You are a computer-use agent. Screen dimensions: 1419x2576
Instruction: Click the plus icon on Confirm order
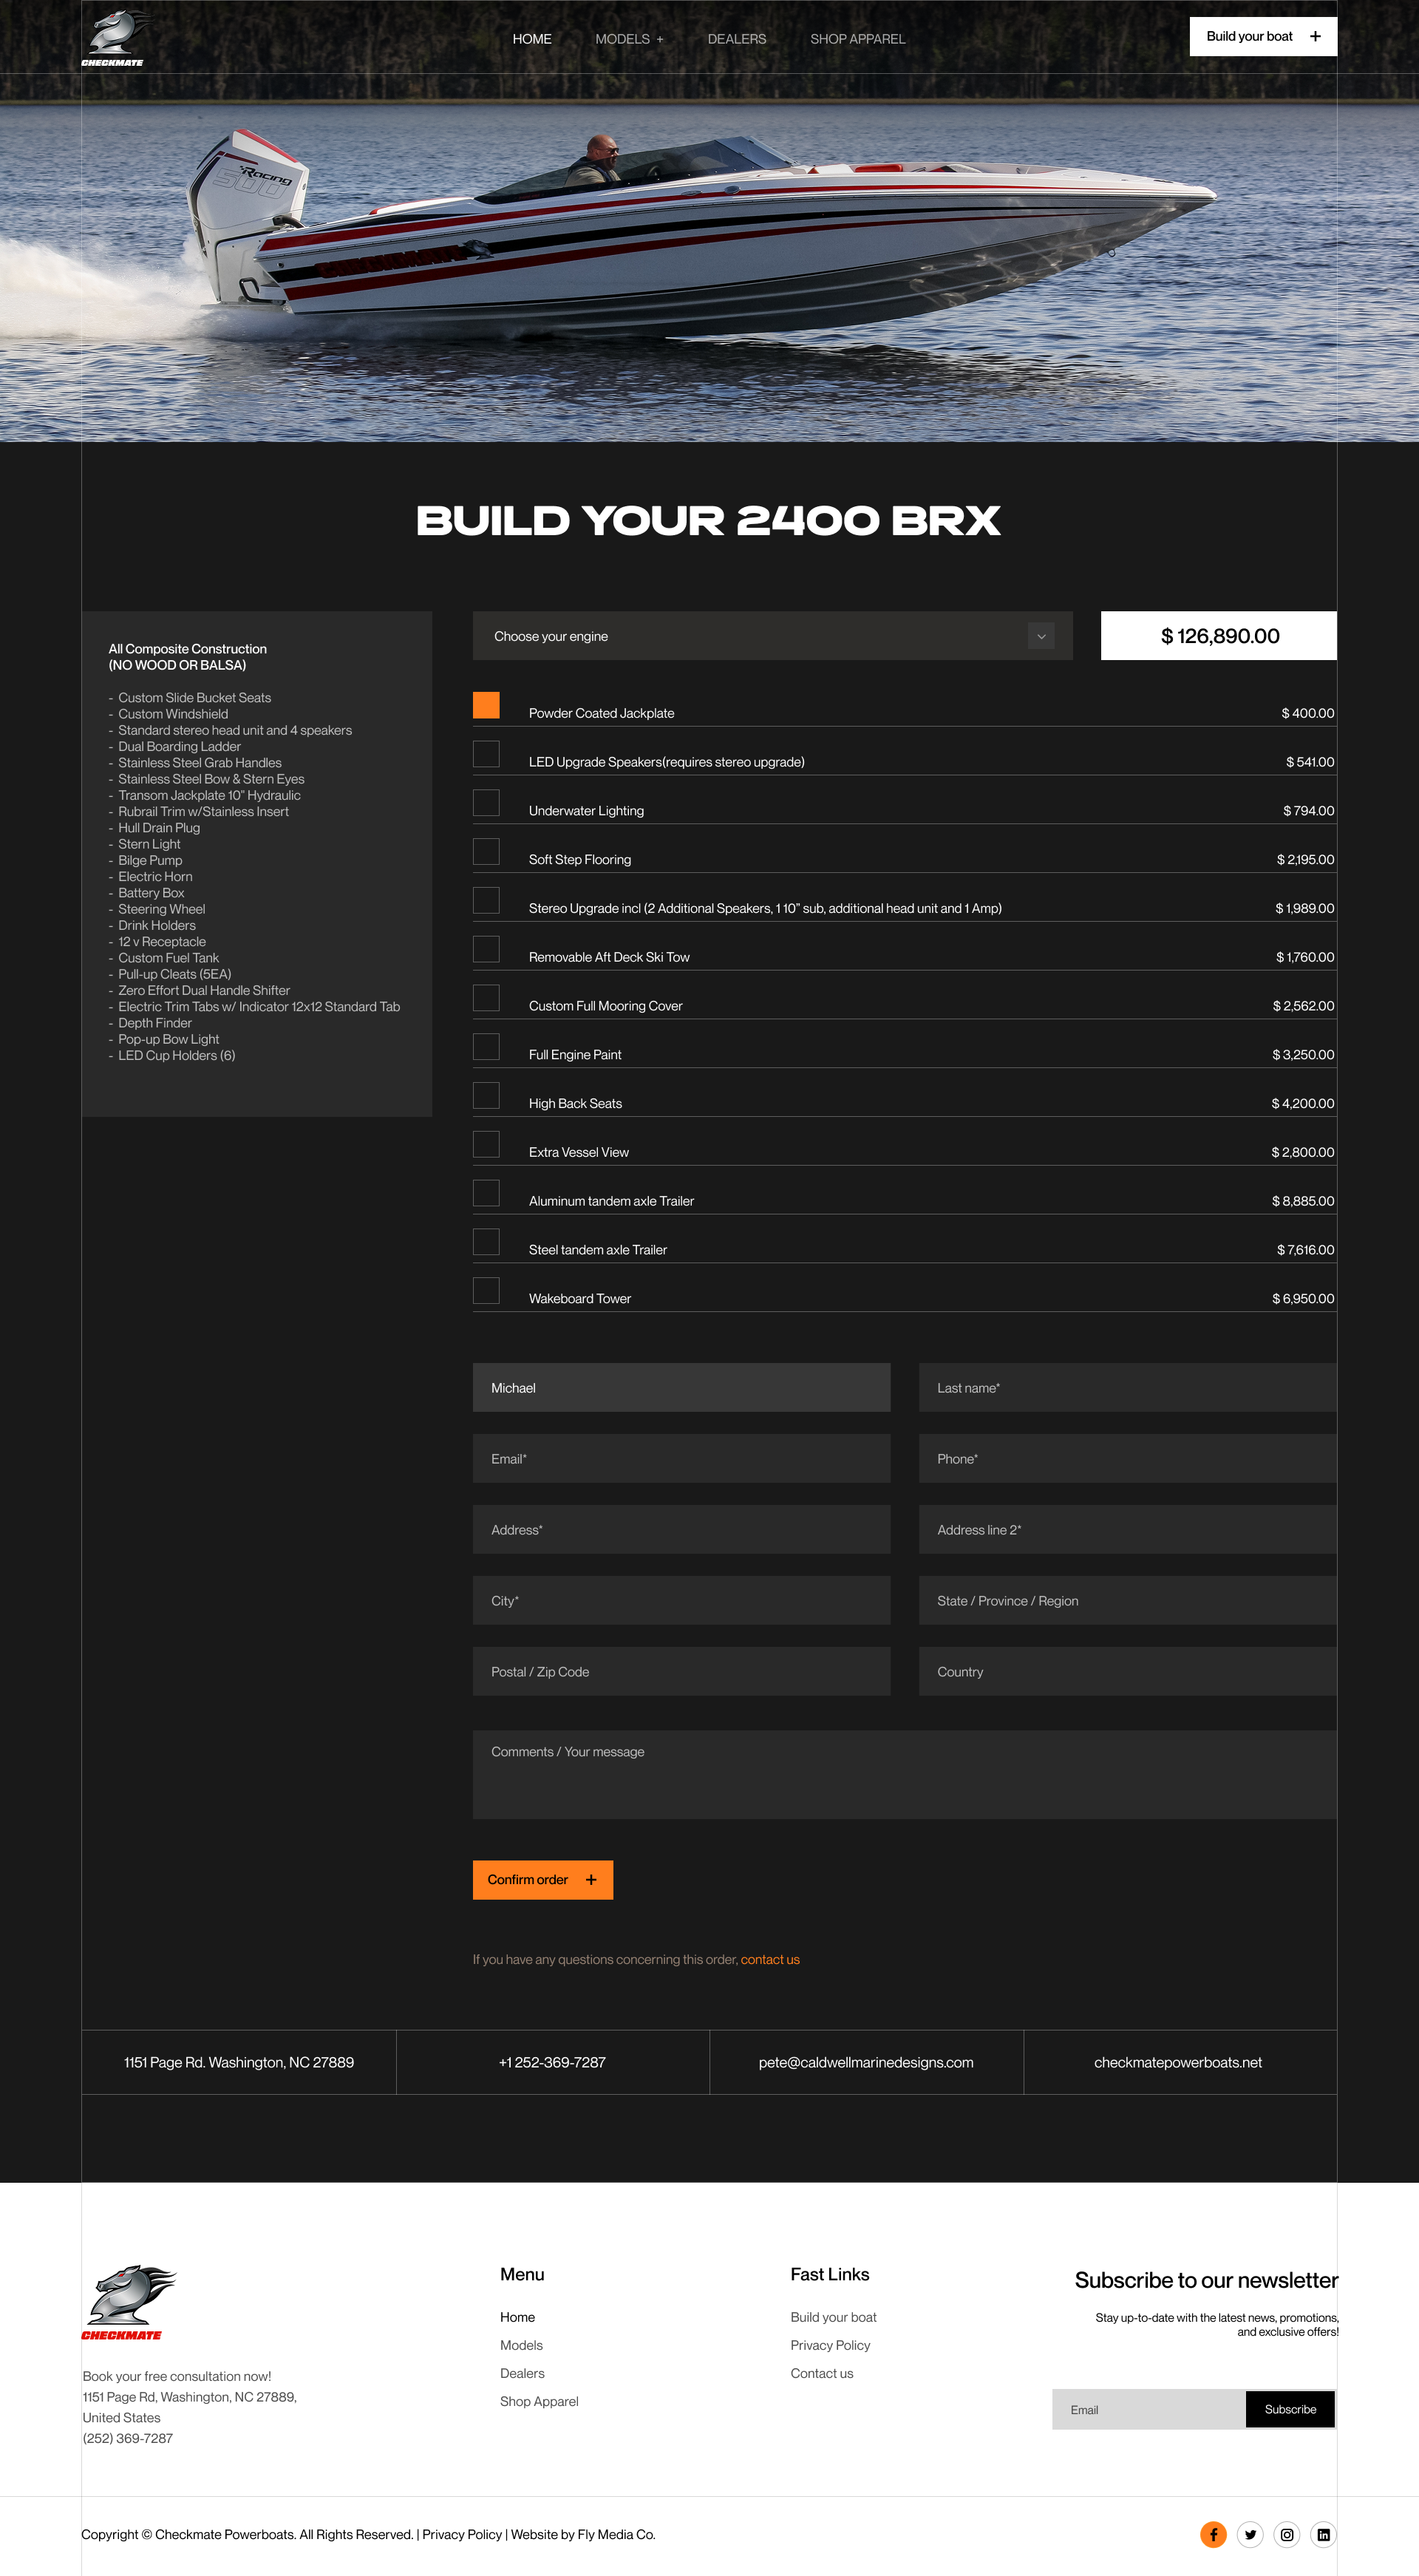coord(591,1879)
